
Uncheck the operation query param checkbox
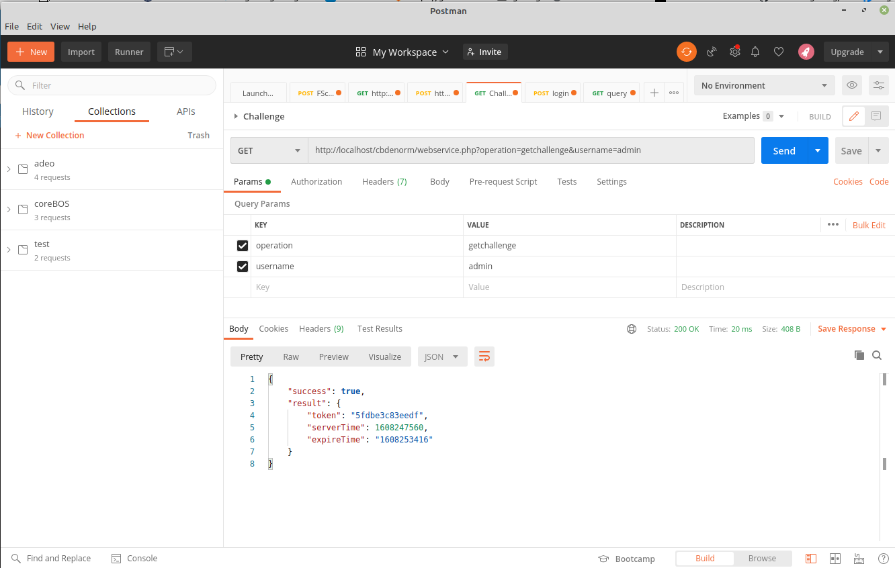(243, 246)
